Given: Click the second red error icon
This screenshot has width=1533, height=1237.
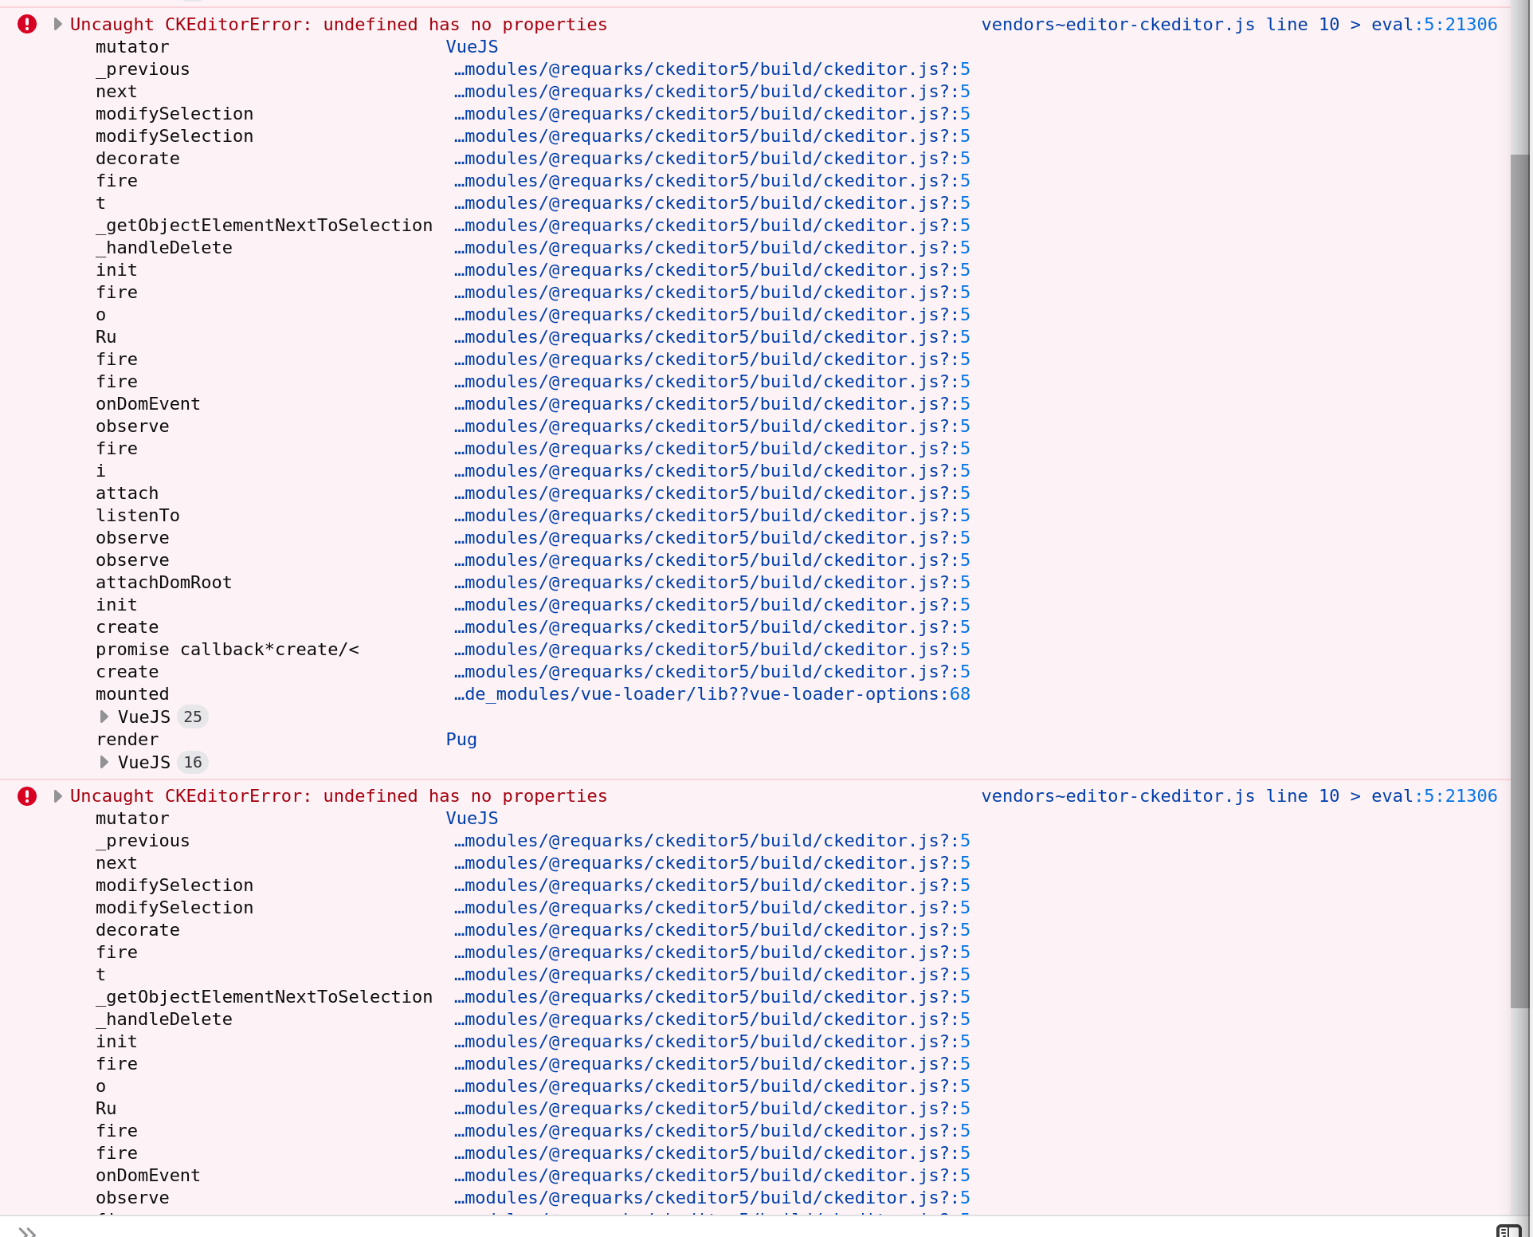Looking at the screenshot, I should (x=27, y=796).
